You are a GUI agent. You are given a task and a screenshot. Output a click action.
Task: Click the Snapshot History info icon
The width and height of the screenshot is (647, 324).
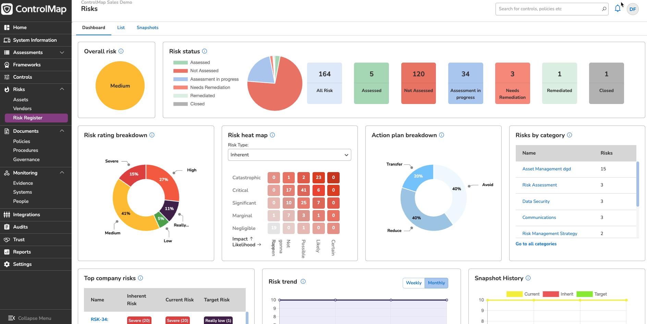[528, 278]
